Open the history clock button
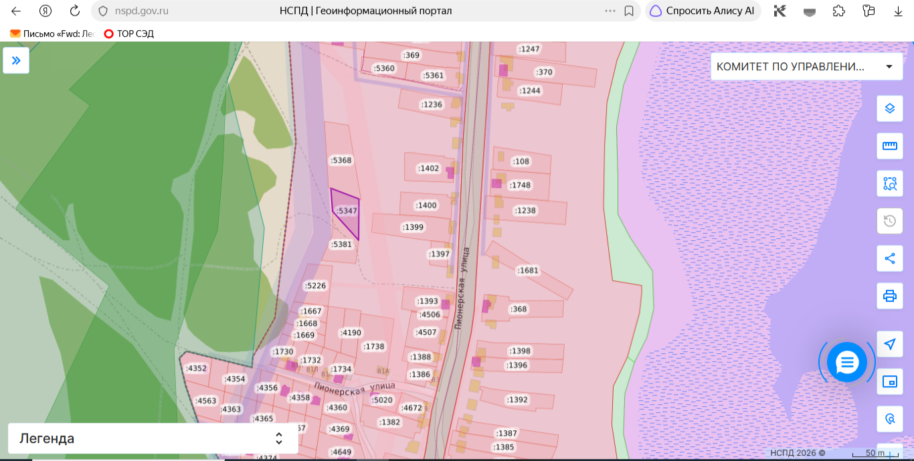 [889, 221]
